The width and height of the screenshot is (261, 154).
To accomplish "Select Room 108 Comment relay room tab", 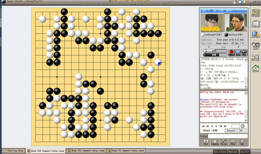I will 46,151.
